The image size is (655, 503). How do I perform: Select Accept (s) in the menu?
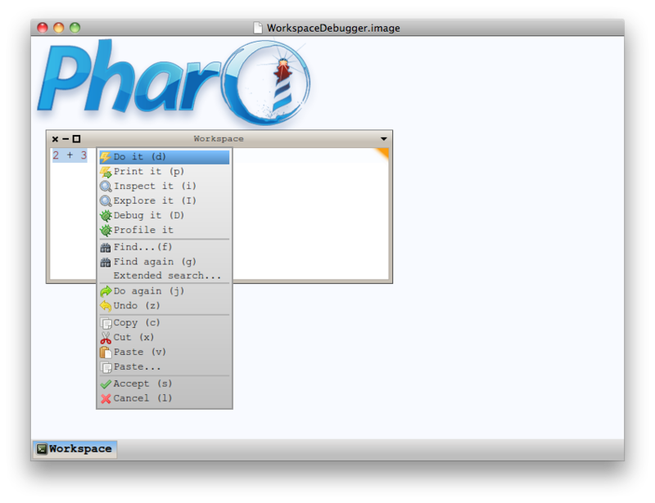coord(165,384)
